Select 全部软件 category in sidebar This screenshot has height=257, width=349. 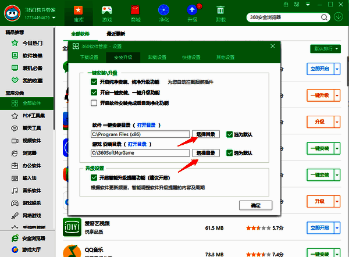27,103
